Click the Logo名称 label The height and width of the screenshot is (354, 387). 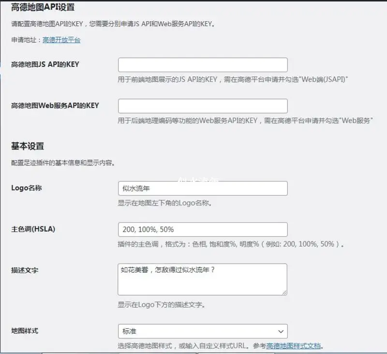[x=27, y=188]
